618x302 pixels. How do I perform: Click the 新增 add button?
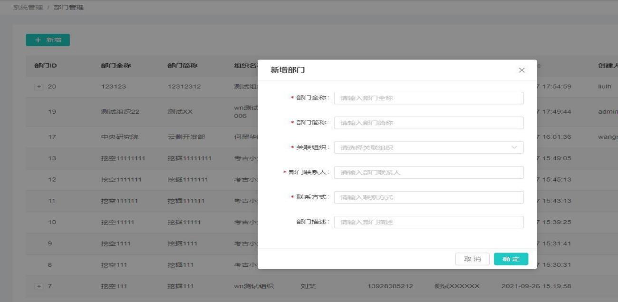pos(48,40)
